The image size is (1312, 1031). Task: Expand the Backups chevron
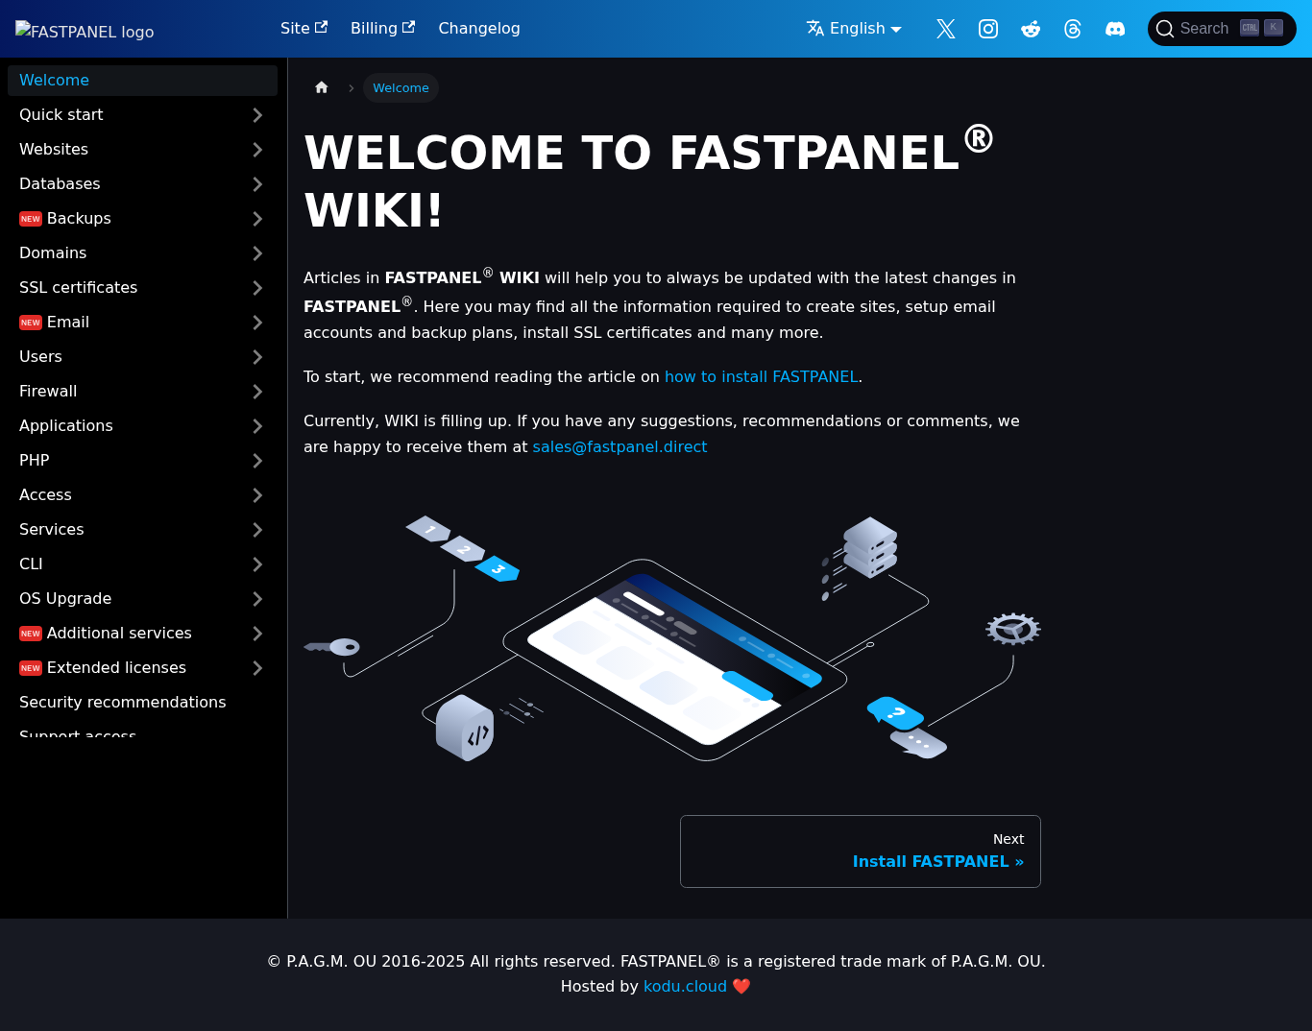pos(257,219)
